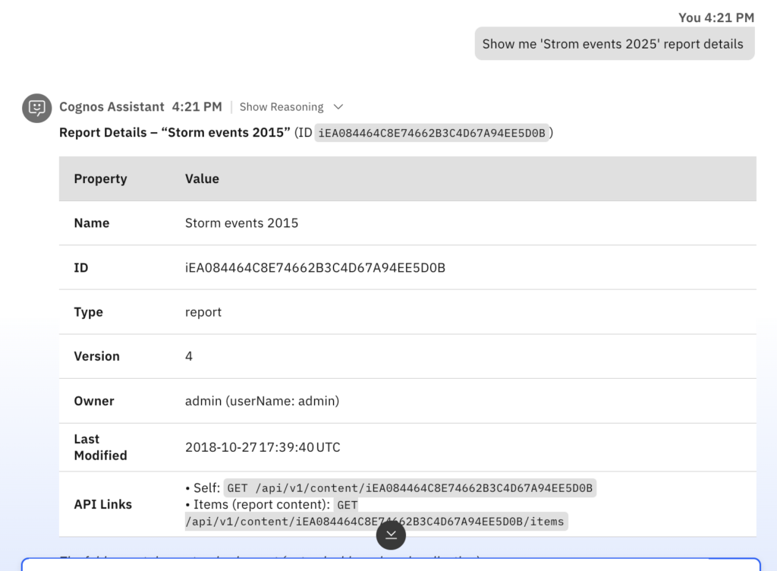Click the ID value in the table row
The image size is (777, 571).
(x=315, y=267)
